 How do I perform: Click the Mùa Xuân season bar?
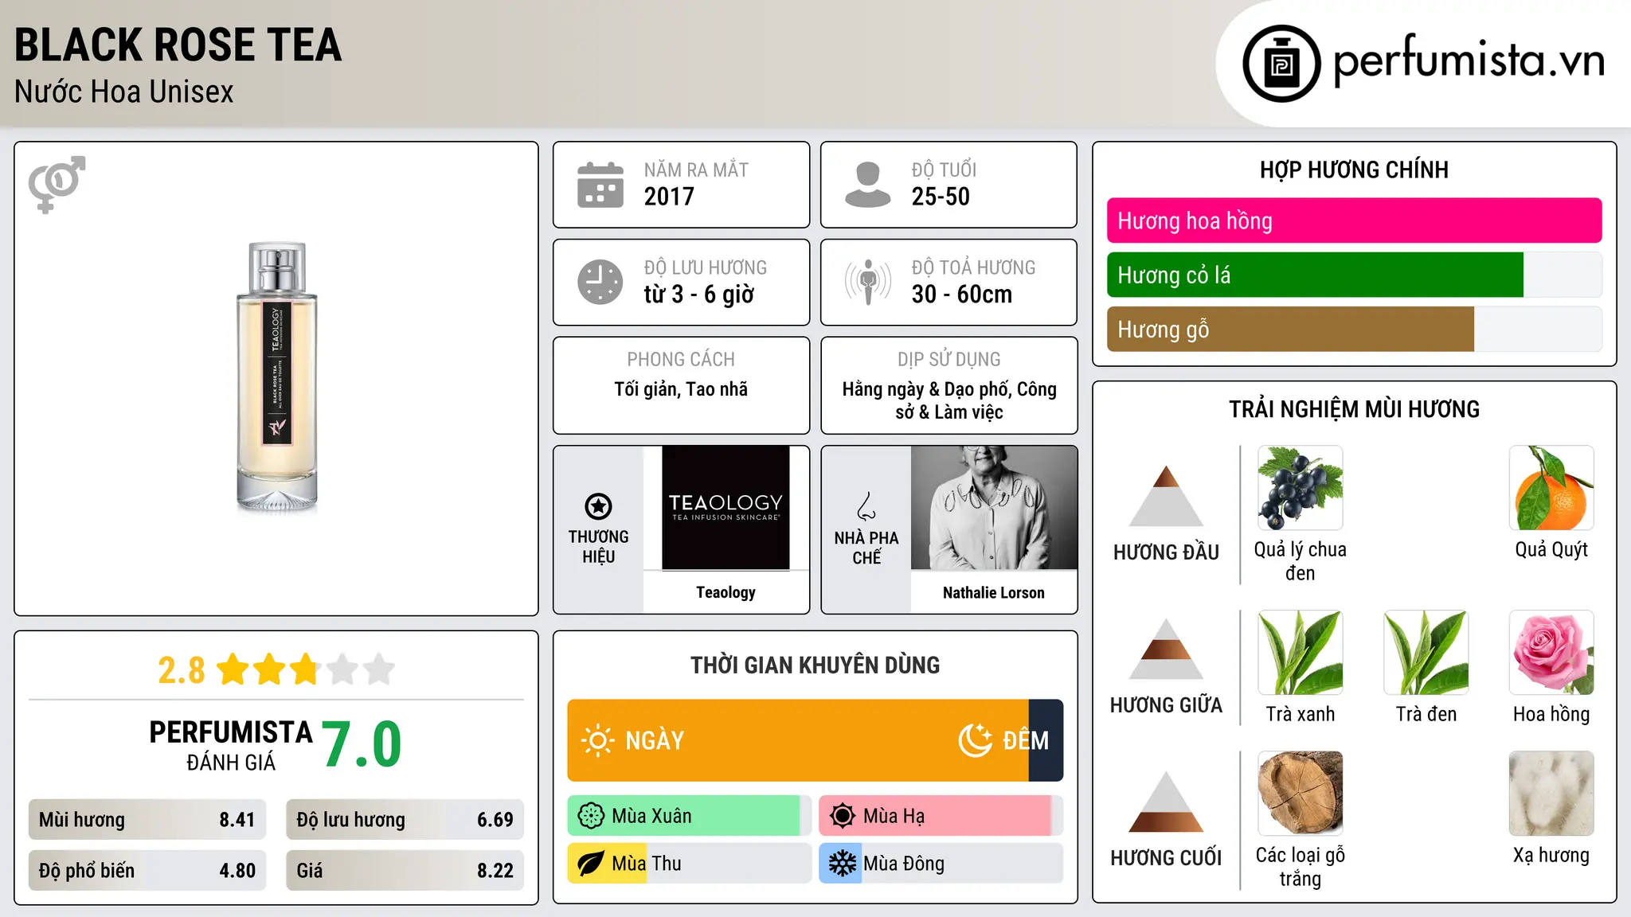point(690,816)
